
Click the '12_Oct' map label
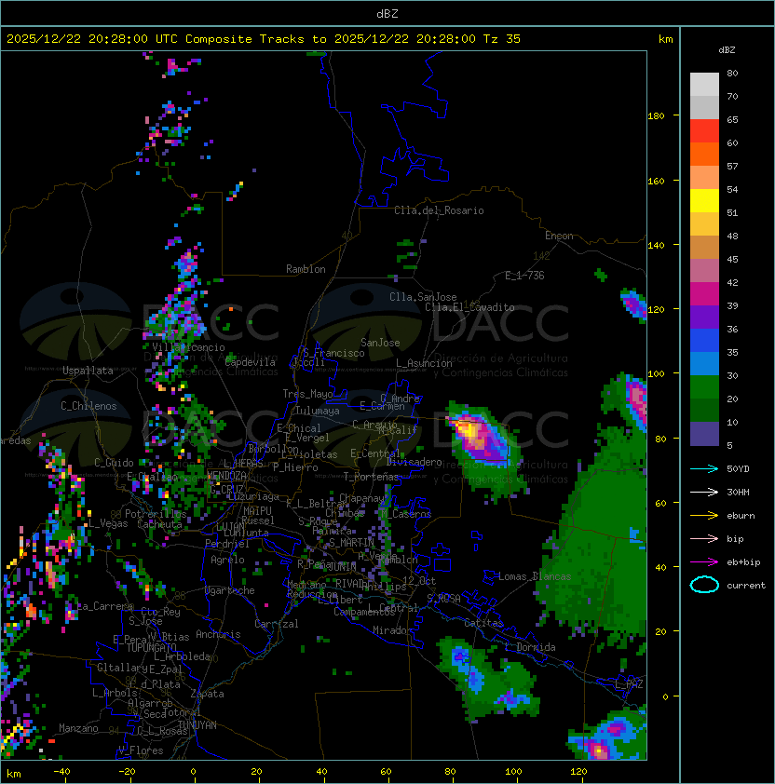coord(419,581)
